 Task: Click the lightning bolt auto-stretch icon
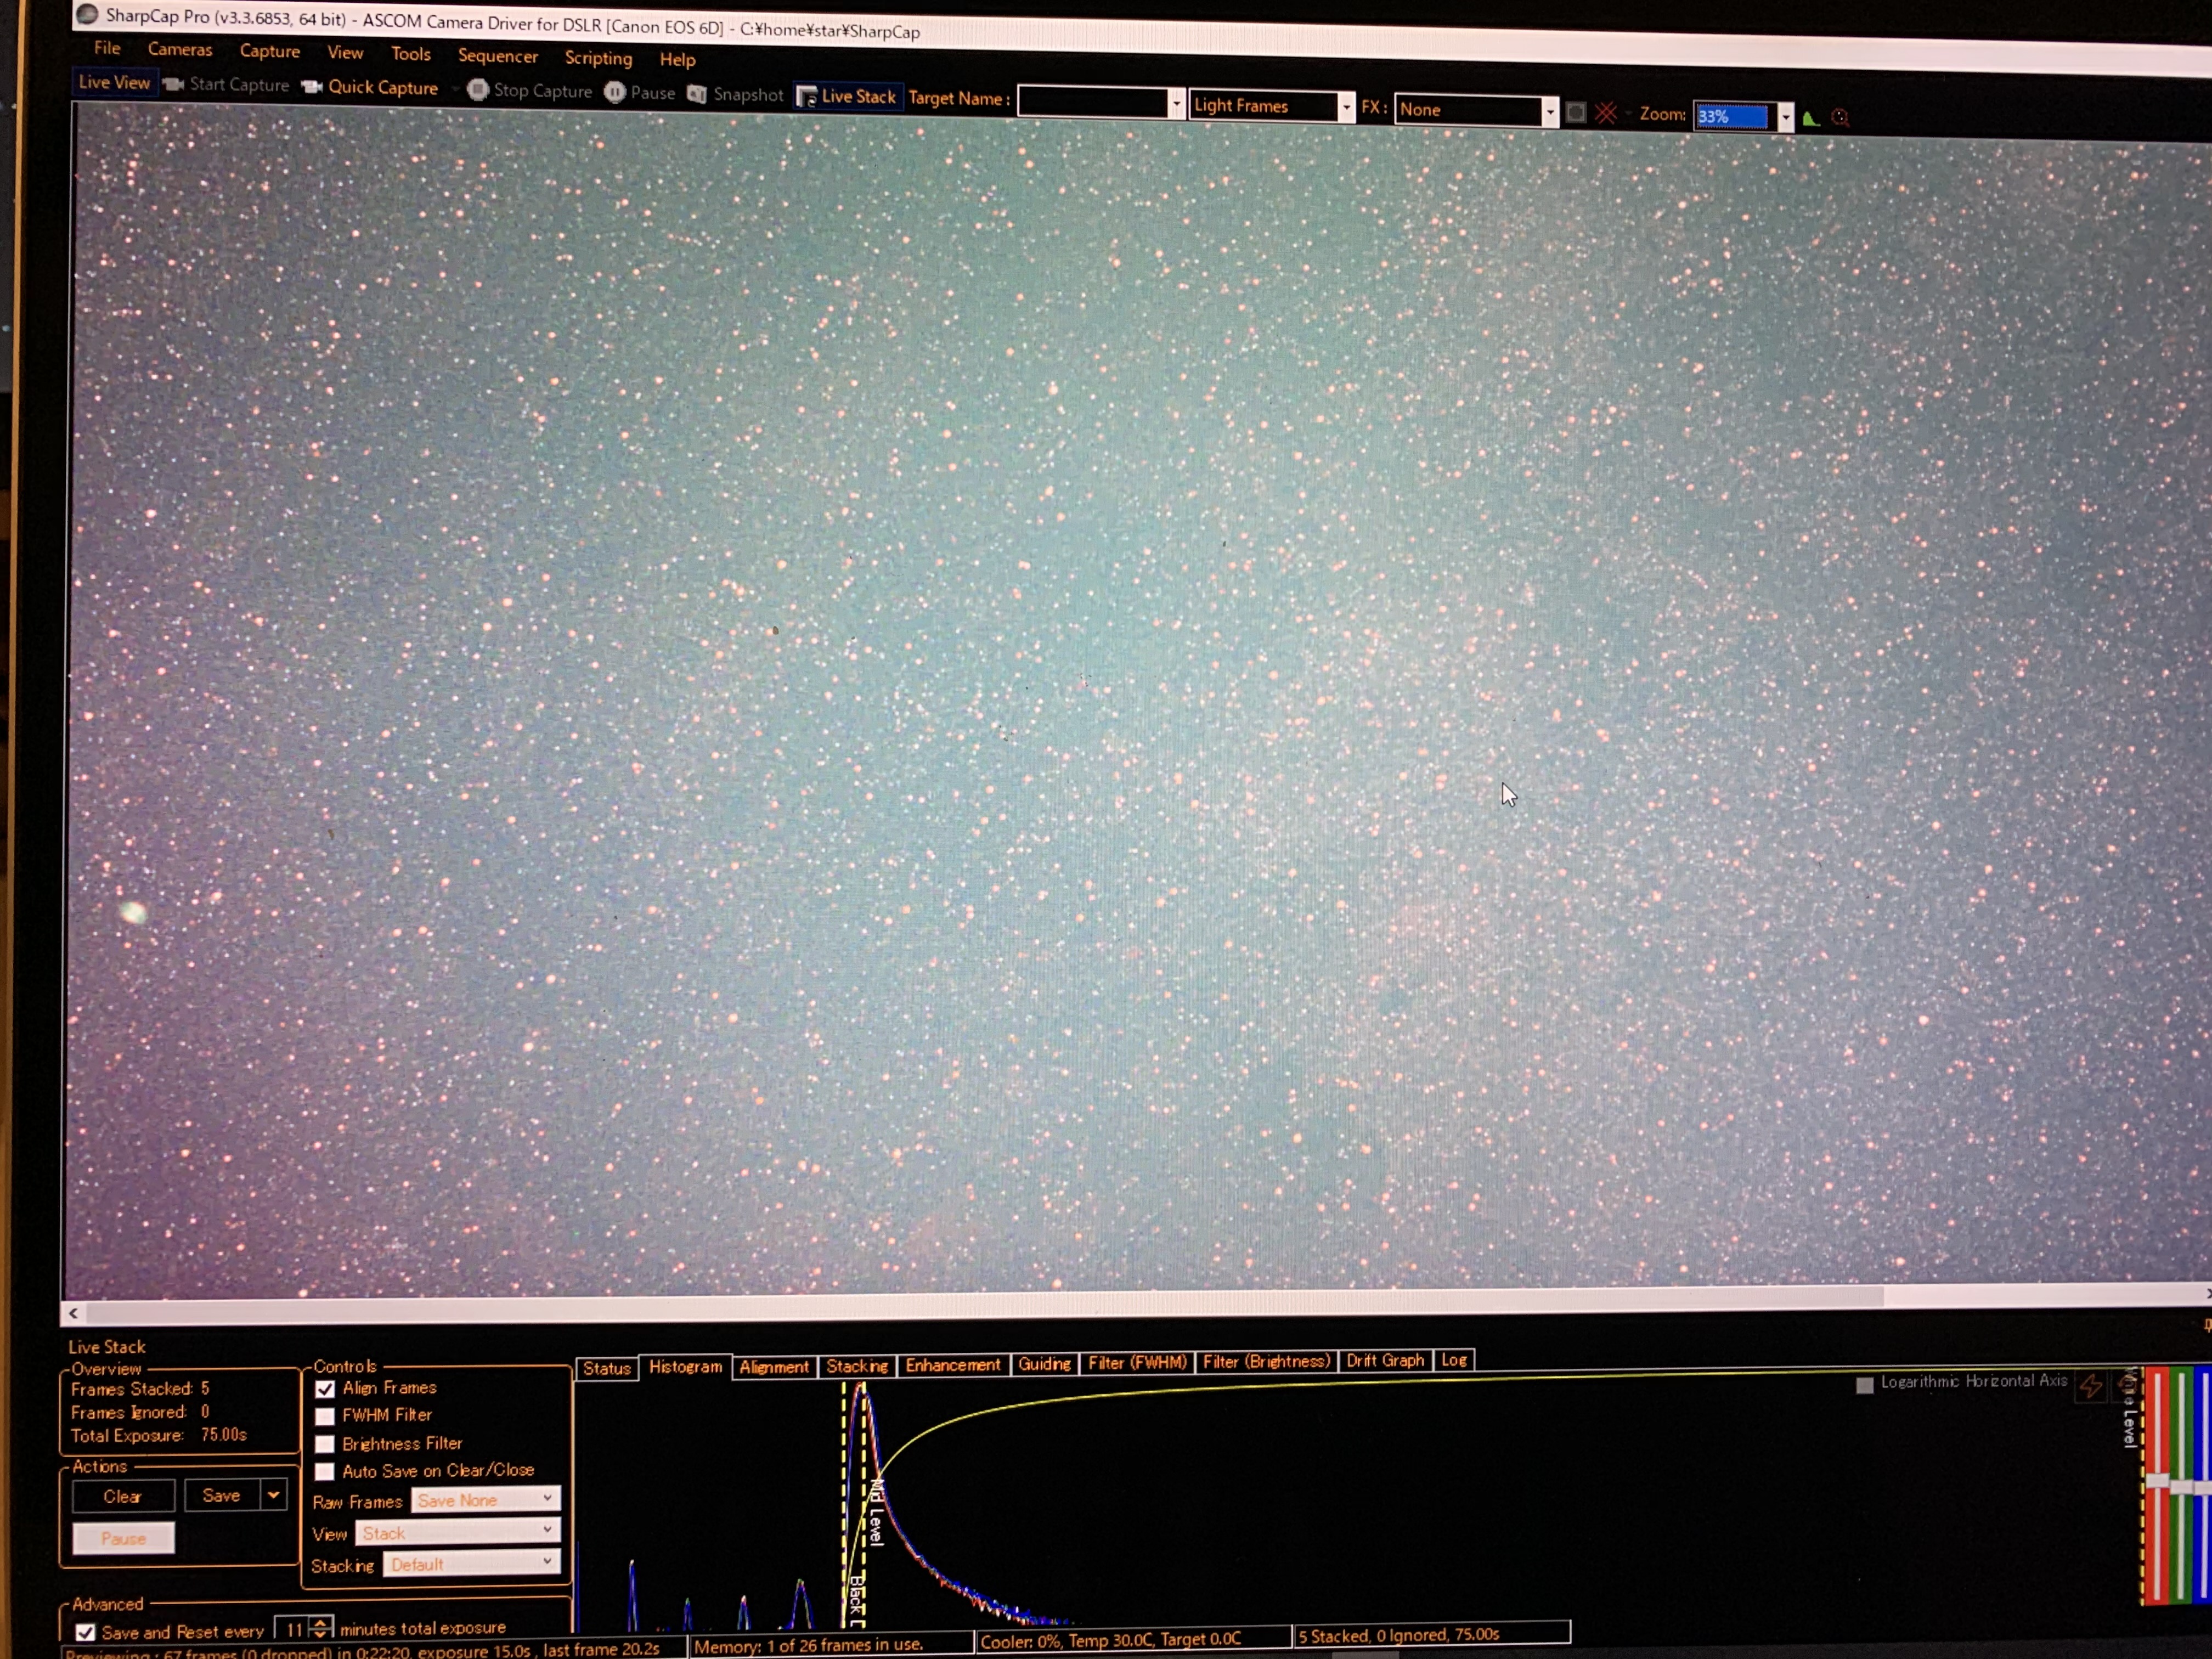(x=2090, y=1386)
